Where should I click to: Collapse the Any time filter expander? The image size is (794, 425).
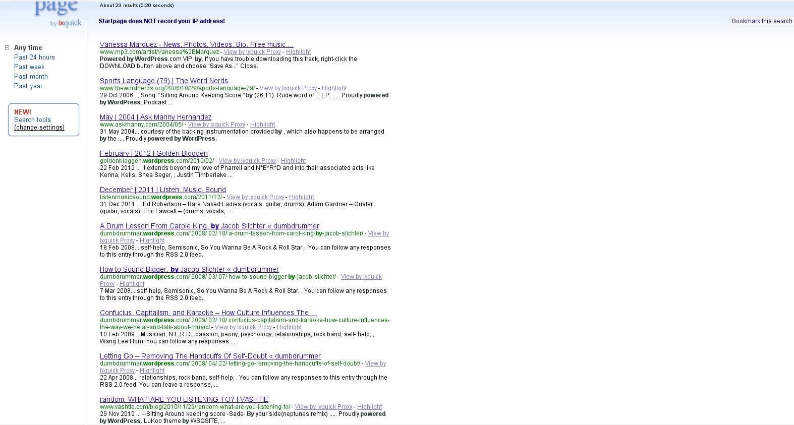coord(7,47)
